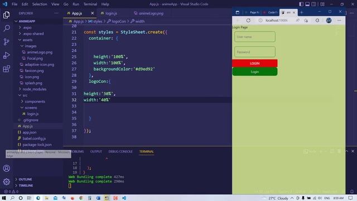Collapse the ANIMEAPP root folder

point(27,21)
